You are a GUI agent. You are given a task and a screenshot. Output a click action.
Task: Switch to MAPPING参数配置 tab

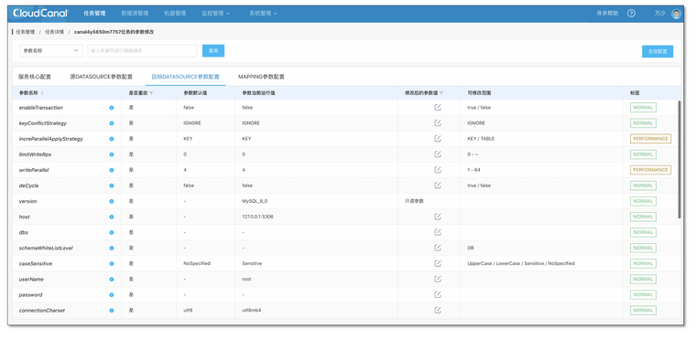(x=261, y=77)
